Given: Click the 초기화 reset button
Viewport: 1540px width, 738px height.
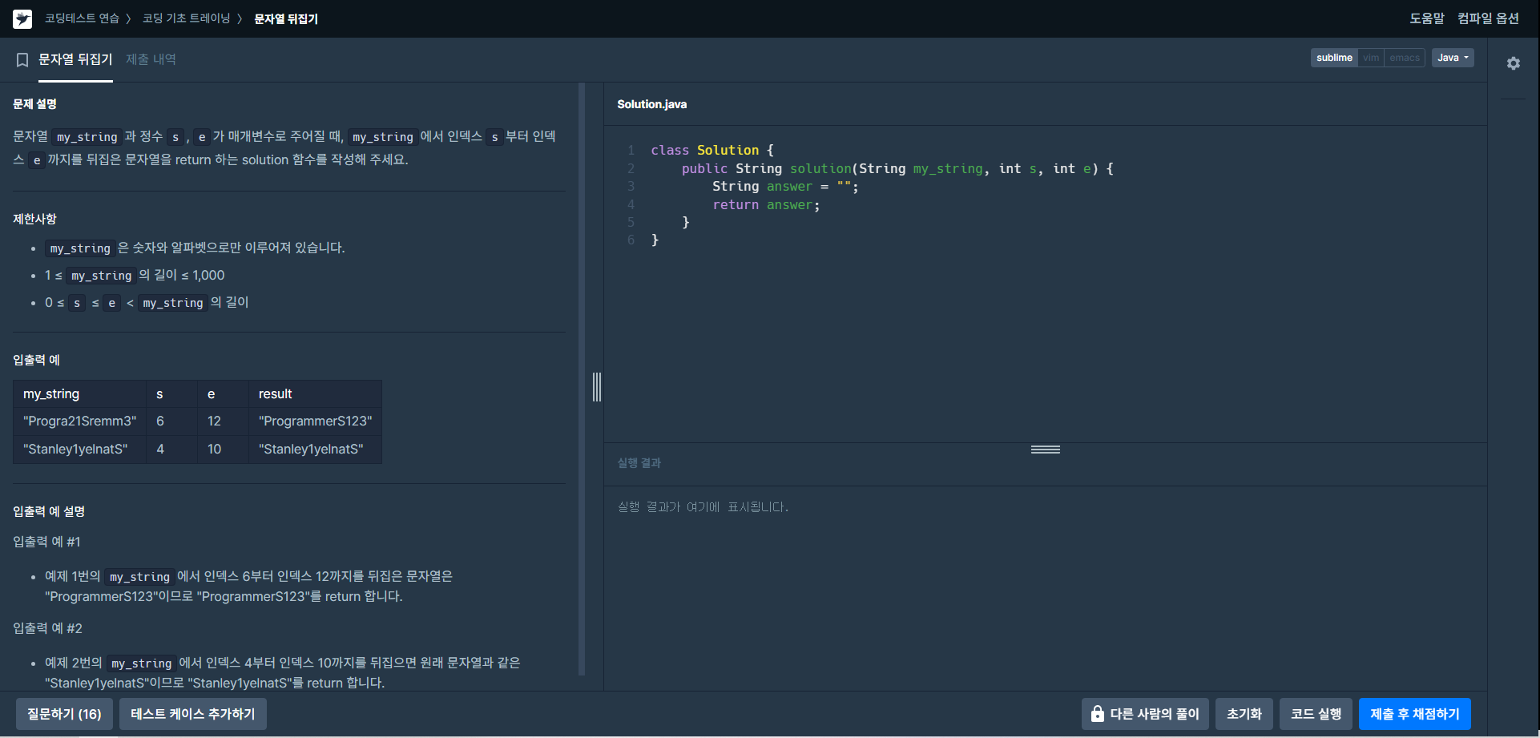Looking at the screenshot, I should (x=1244, y=714).
